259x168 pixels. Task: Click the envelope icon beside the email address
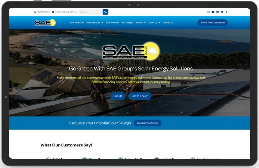(x=53, y=12)
